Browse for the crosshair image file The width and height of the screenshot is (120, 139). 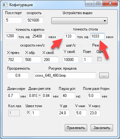tap(104, 75)
